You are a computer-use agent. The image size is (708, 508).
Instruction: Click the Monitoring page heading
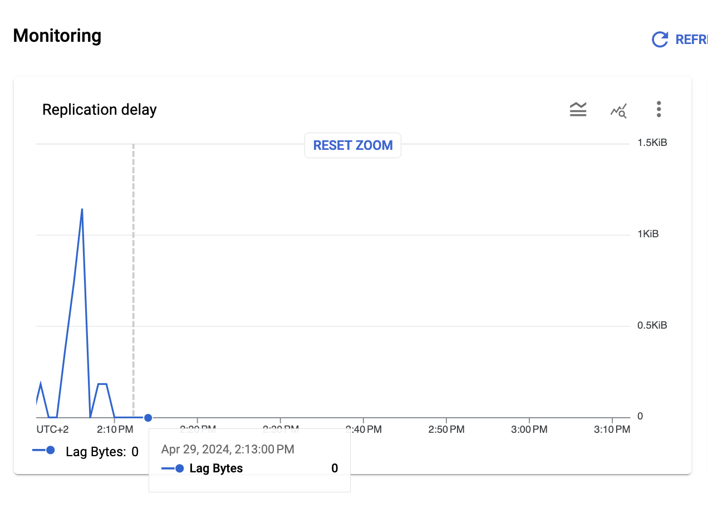coord(57,36)
